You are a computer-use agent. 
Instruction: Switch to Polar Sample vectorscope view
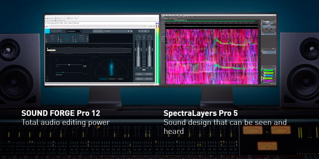pyautogui.click(x=103, y=79)
